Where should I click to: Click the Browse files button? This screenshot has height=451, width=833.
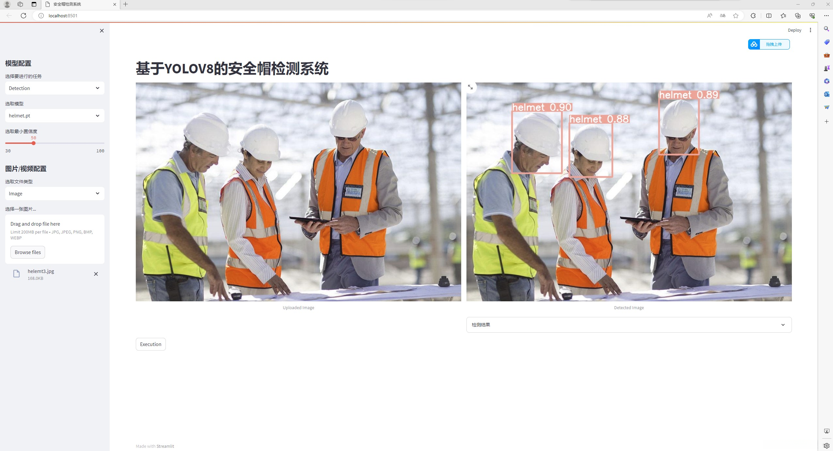point(28,252)
